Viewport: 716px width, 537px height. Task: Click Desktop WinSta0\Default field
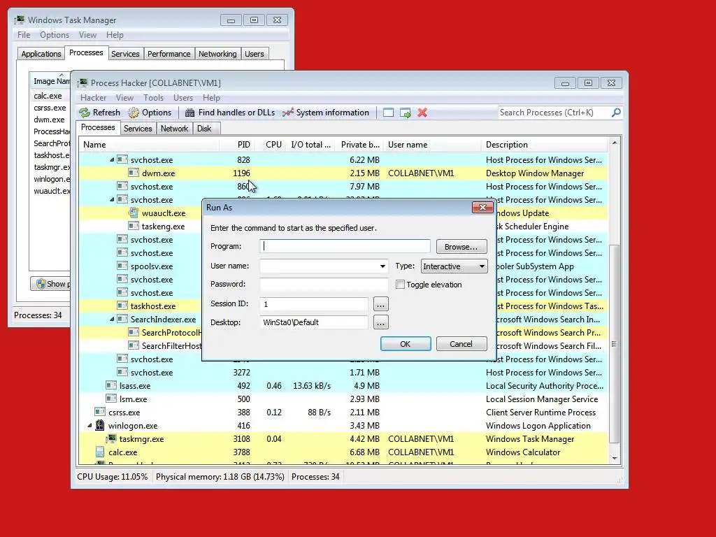pos(314,322)
